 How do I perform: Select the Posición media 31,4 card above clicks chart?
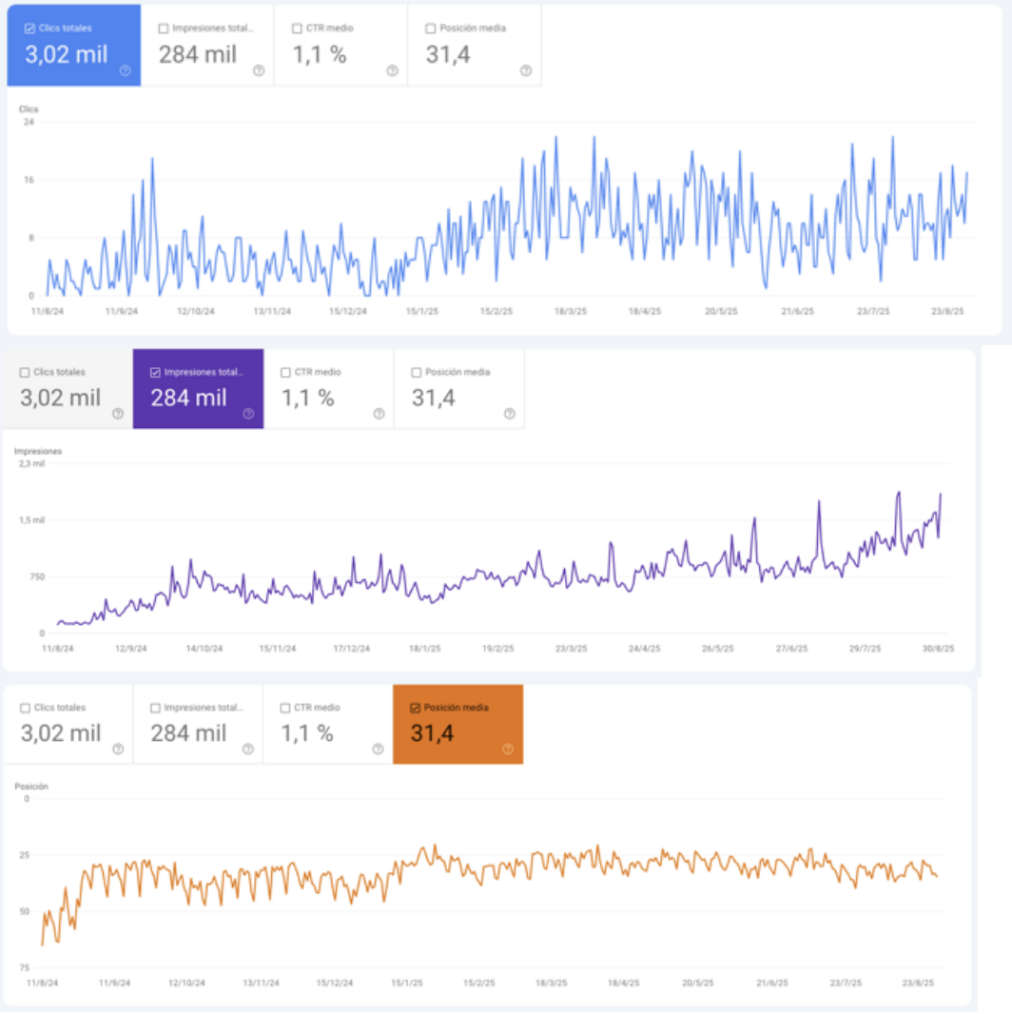point(474,46)
